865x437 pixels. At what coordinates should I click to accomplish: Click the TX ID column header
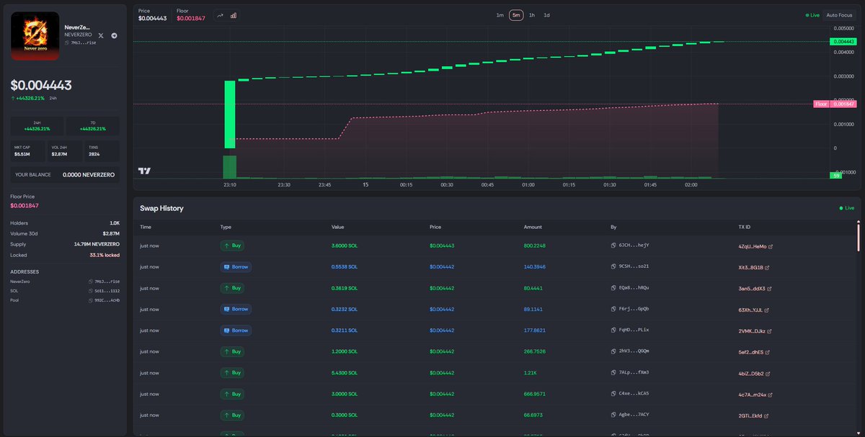coord(745,227)
